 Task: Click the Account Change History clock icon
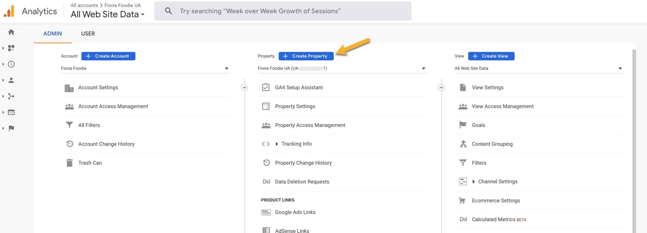pyautogui.click(x=70, y=144)
